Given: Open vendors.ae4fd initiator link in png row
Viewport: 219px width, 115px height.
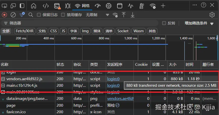Looking at the screenshot, I should click(120, 99).
